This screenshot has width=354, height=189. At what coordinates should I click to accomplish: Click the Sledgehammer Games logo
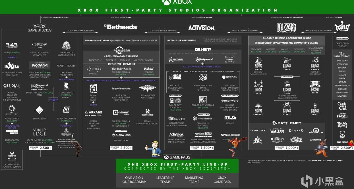pyautogui.click(x=230, y=59)
